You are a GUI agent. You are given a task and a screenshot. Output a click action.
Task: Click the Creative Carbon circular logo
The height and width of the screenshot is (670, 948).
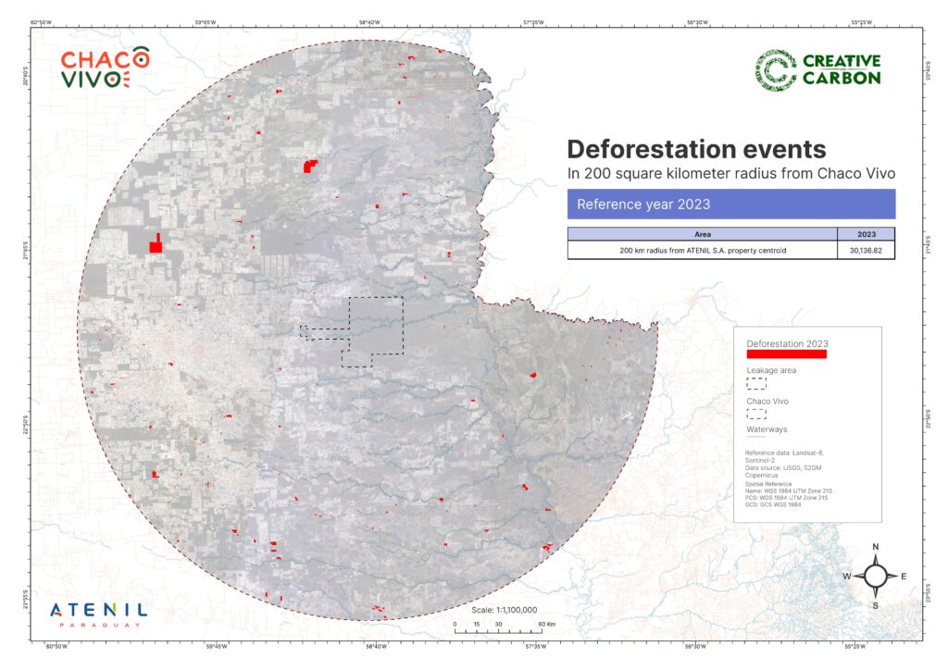(776, 70)
